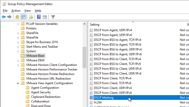Click the Collaboration folder icon
Screen dimensions: 189x107
point(28,101)
